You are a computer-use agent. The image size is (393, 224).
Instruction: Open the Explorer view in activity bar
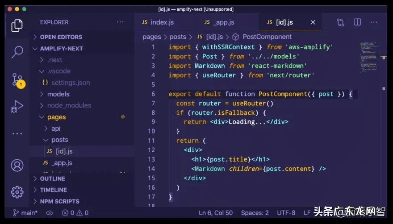(17, 25)
